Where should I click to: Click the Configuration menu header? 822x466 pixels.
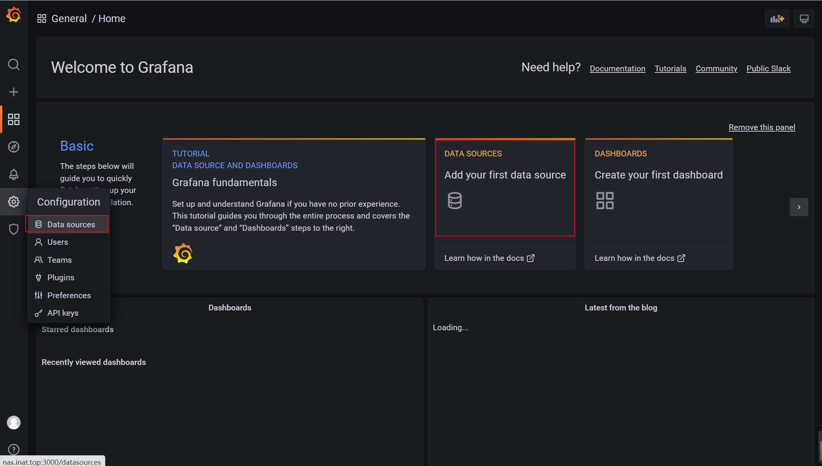(x=69, y=202)
